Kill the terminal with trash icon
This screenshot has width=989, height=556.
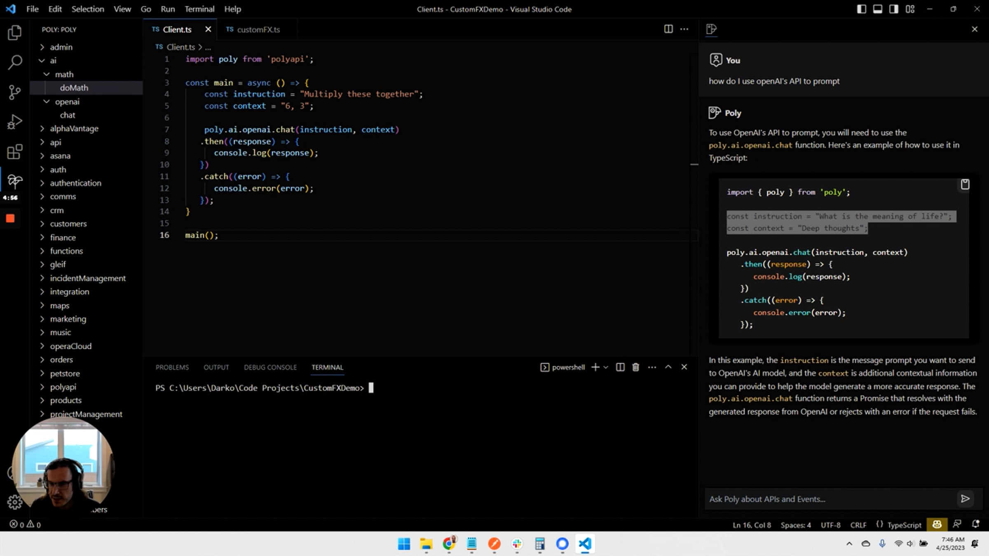(635, 367)
